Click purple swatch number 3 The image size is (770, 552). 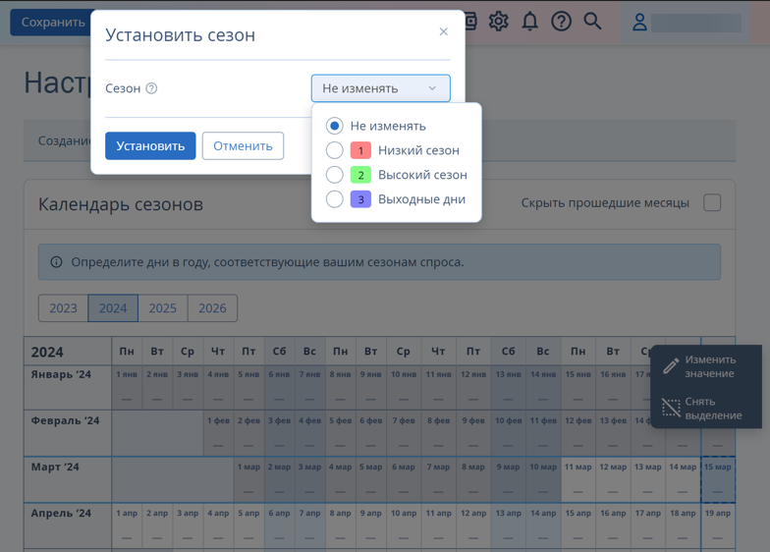pos(360,199)
